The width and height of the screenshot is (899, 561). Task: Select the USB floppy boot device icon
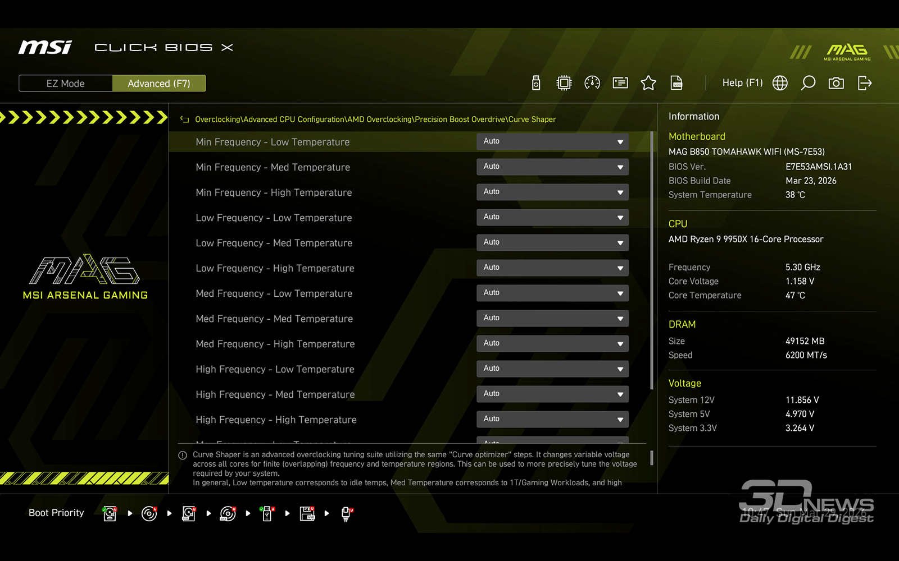point(307,513)
